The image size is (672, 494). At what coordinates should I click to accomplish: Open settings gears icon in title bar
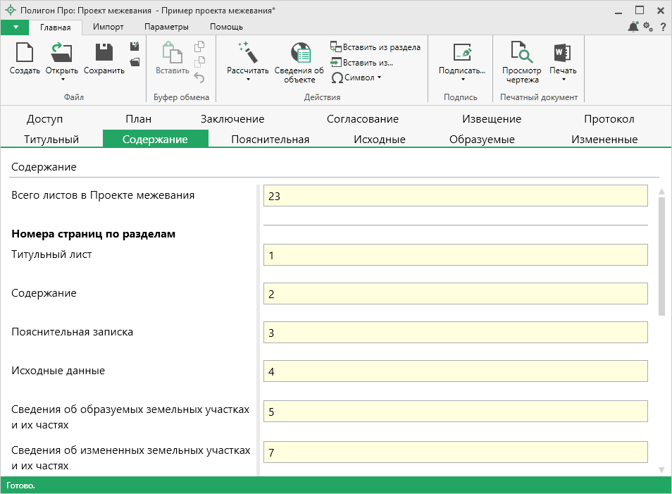pos(648,27)
